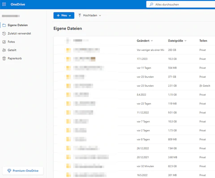Open the folder sized 82.5 GB
The height and width of the screenshot is (178, 215).
89,166
